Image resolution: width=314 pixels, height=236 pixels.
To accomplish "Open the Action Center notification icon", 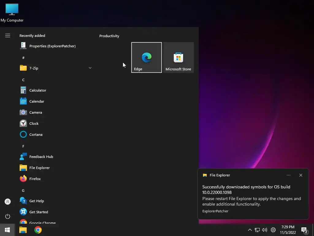I will pyautogui.click(x=304, y=230).
